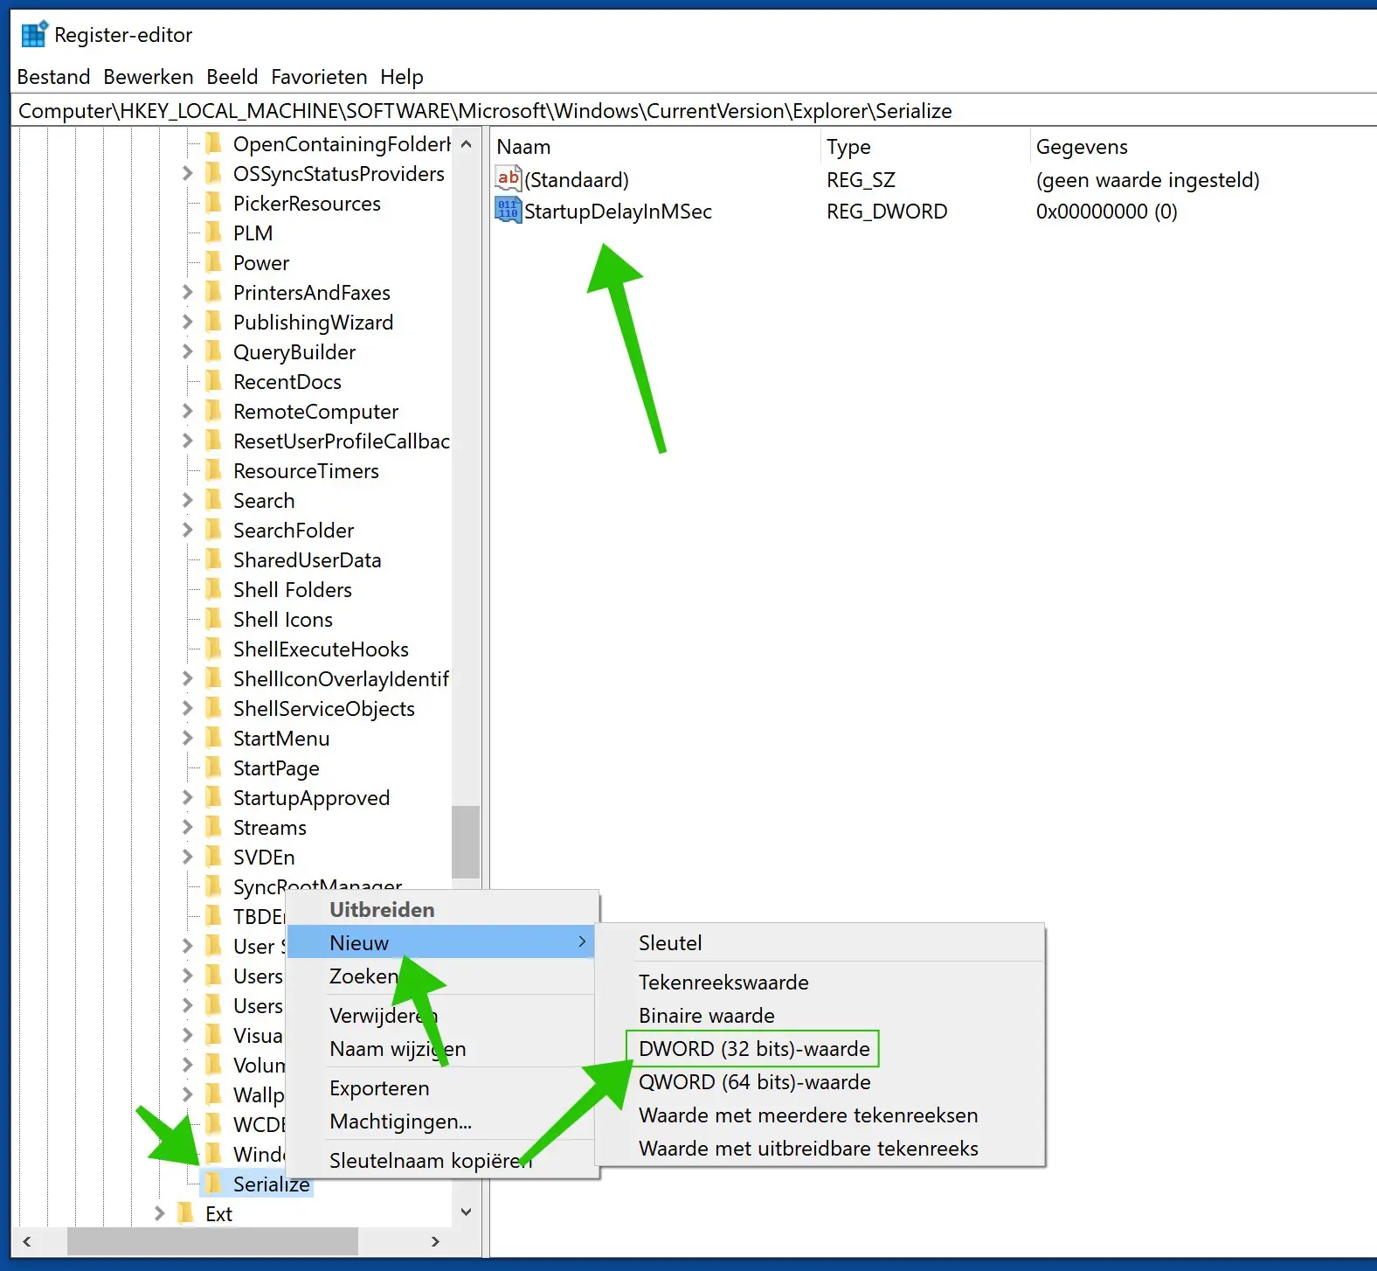The image size is (1377, 1271).
Task: Click the ResourceTimers folder icon
Action: (213, 470)
